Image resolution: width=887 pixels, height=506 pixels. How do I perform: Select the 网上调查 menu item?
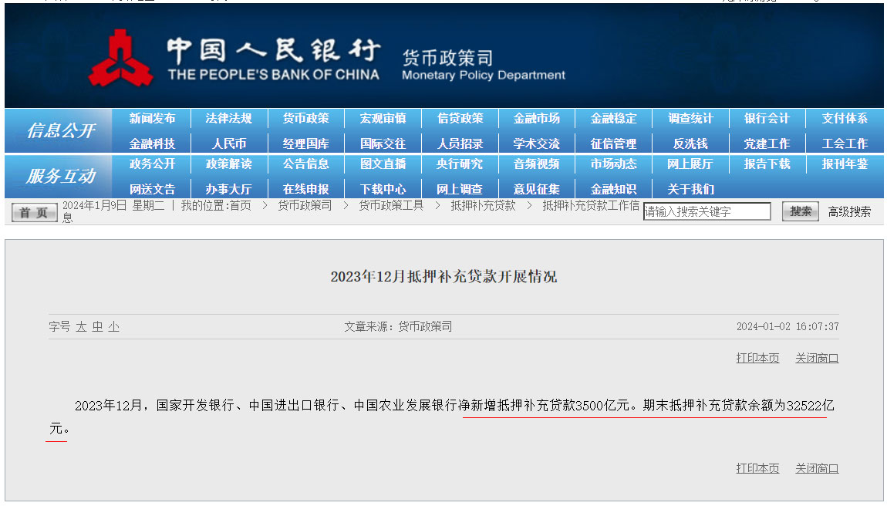460,189
